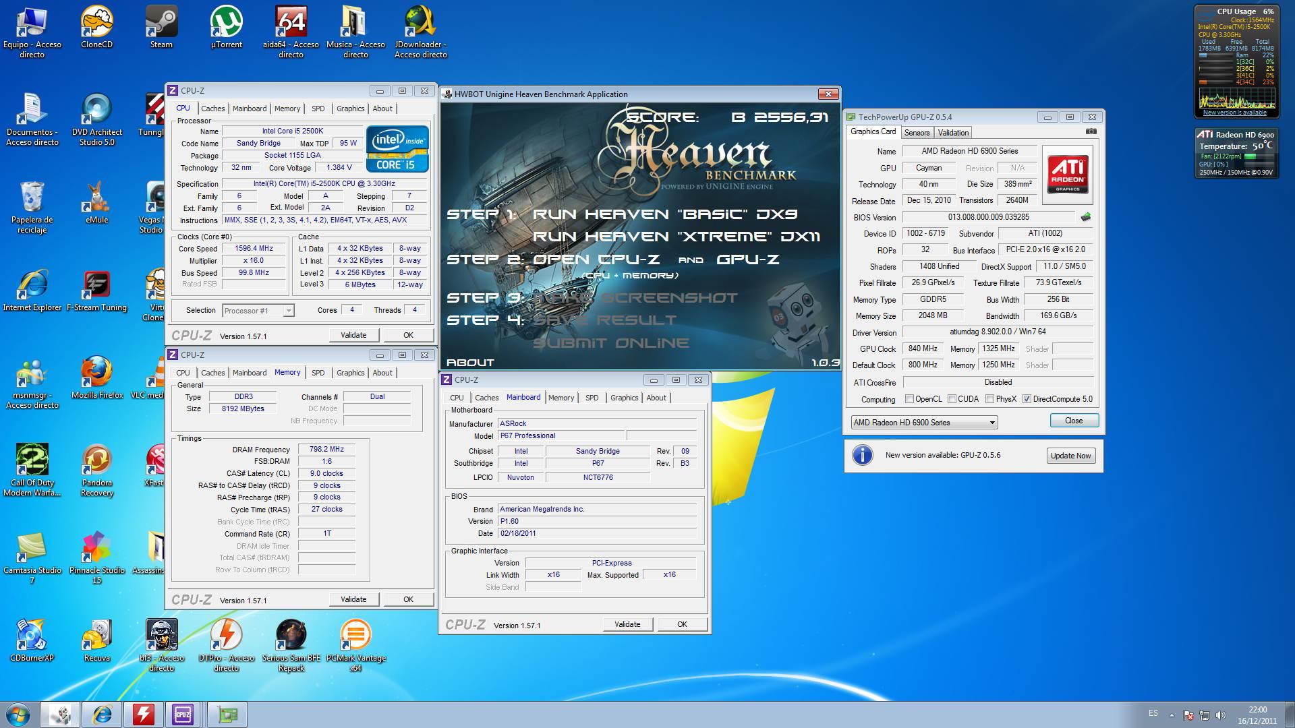The height and width of the screenshot is (728, 1295).
Task: Click Run Heaven "Xtreme" DX11
Action: tap(677, 237)
